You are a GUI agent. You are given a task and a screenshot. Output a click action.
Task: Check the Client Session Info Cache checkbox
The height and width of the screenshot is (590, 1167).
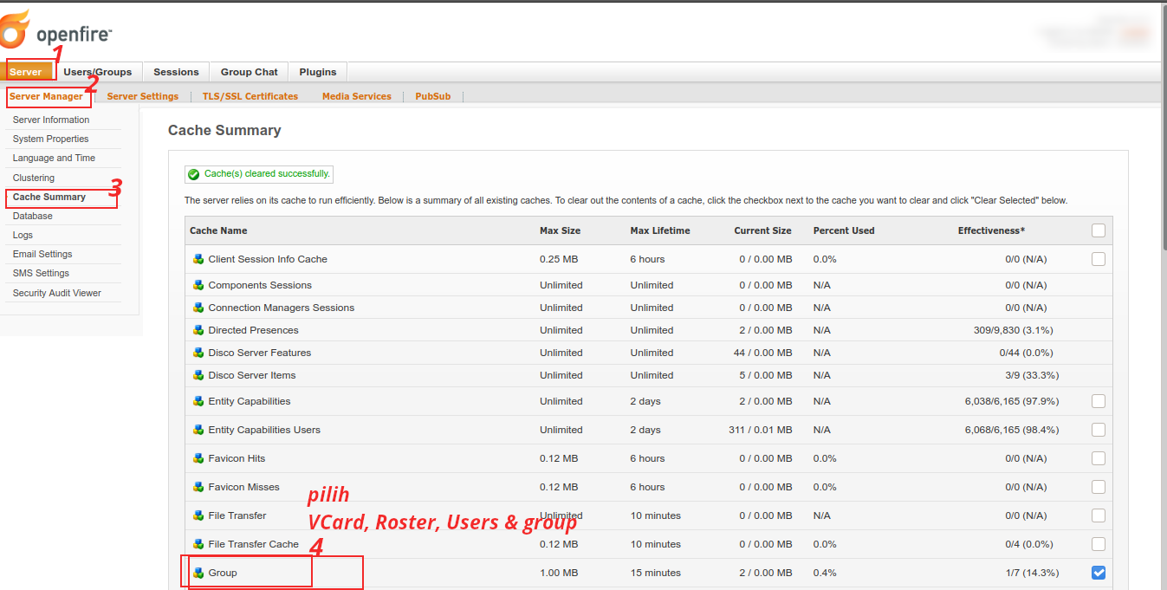(x=1099, y=259)
